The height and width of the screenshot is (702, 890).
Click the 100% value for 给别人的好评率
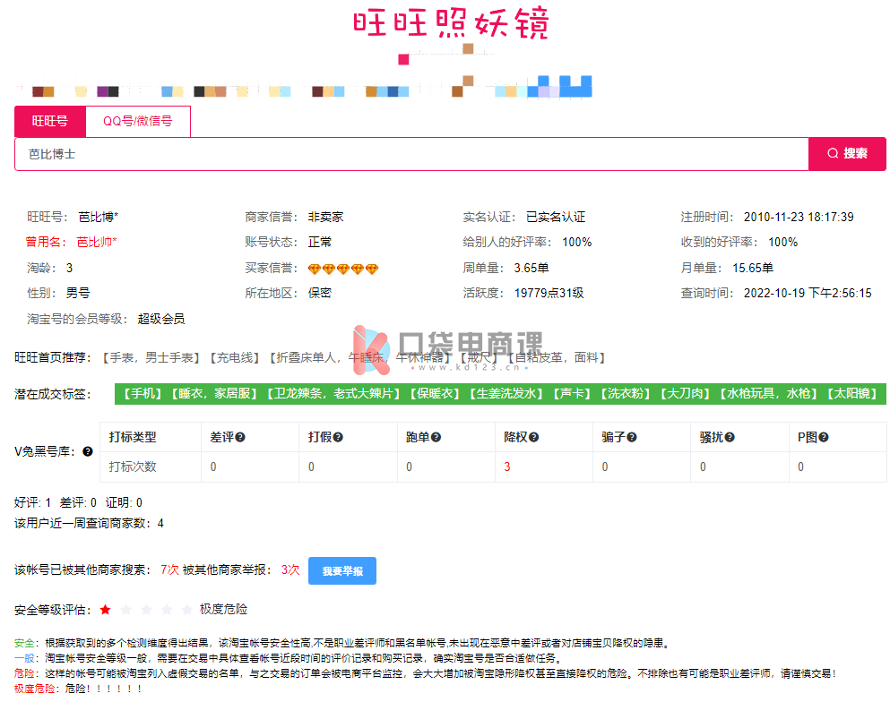[x=577, y=242]
